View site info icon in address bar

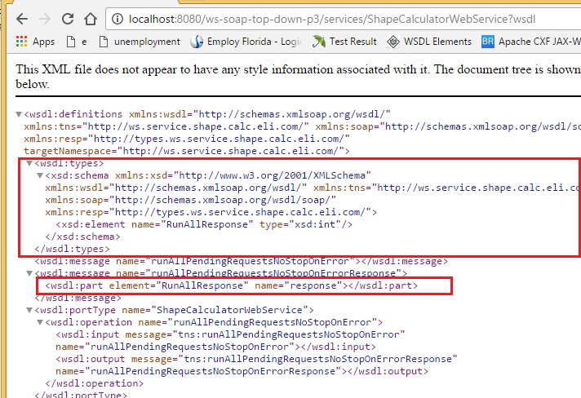118,19
